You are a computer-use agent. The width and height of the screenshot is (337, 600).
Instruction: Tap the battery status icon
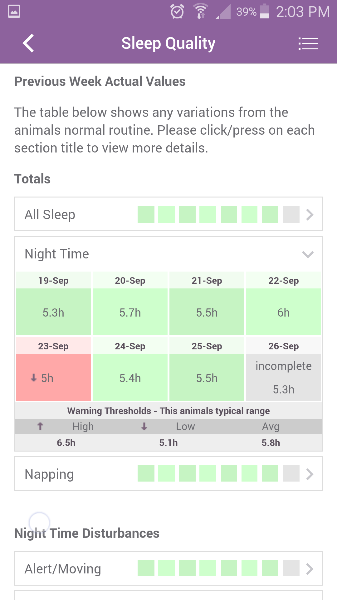[x=265, y=11]
